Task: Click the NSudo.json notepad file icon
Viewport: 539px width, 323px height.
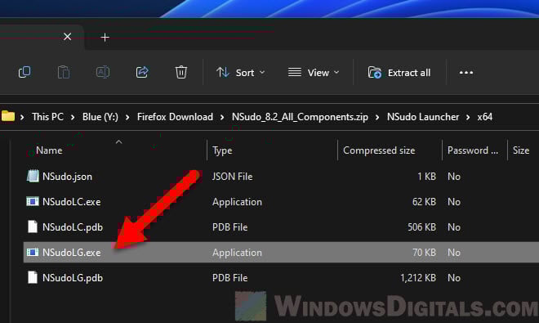Action: coord(33,177)
